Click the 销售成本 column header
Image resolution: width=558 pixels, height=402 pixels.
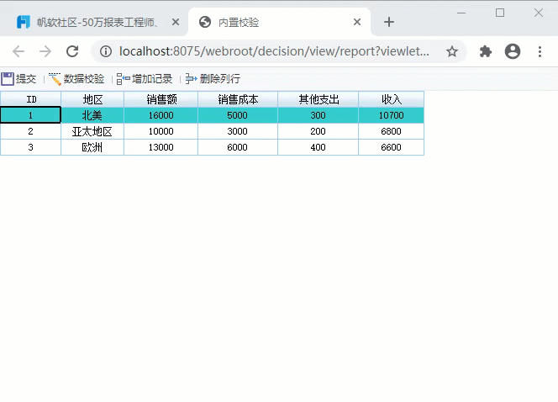(238, 99)
